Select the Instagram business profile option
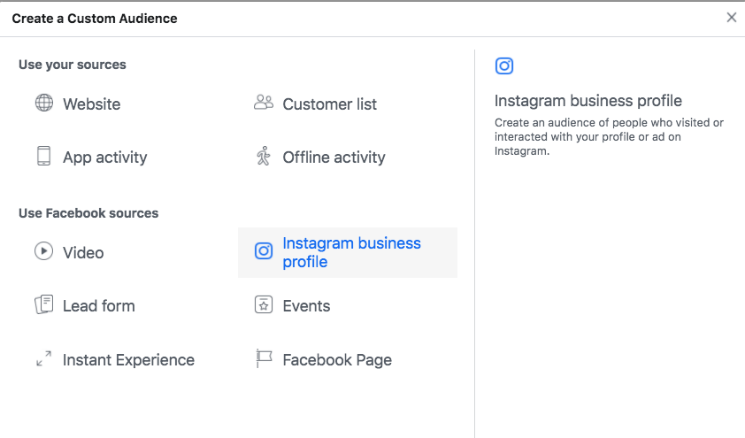The width and height of the screenshot is (745, 438). pyautogui.click(x=348, y=252)
